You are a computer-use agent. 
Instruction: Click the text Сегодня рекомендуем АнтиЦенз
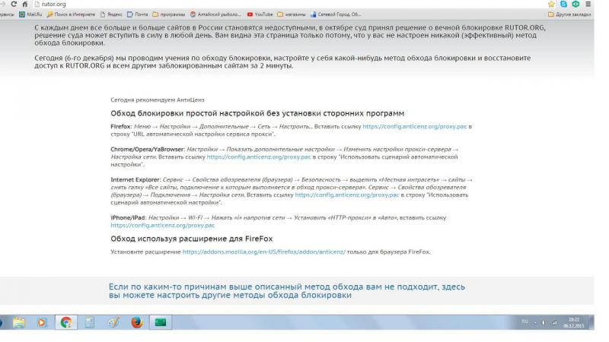pos(158,100)
